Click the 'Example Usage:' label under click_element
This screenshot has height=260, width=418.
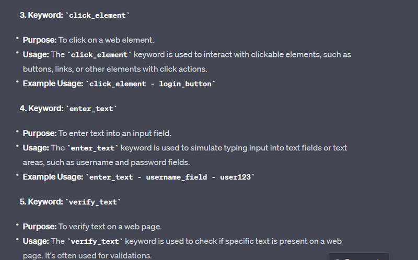click(53, 83)
